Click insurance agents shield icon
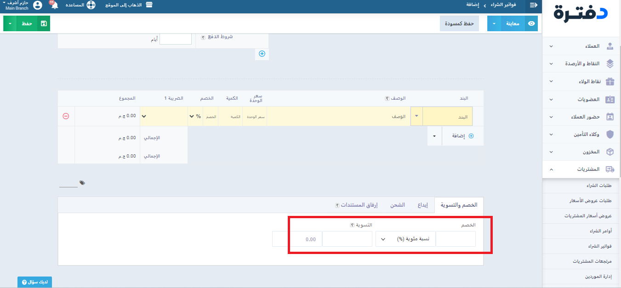This screenshot has height=288, width=621. pyautogui.click(x=610, y=134)
